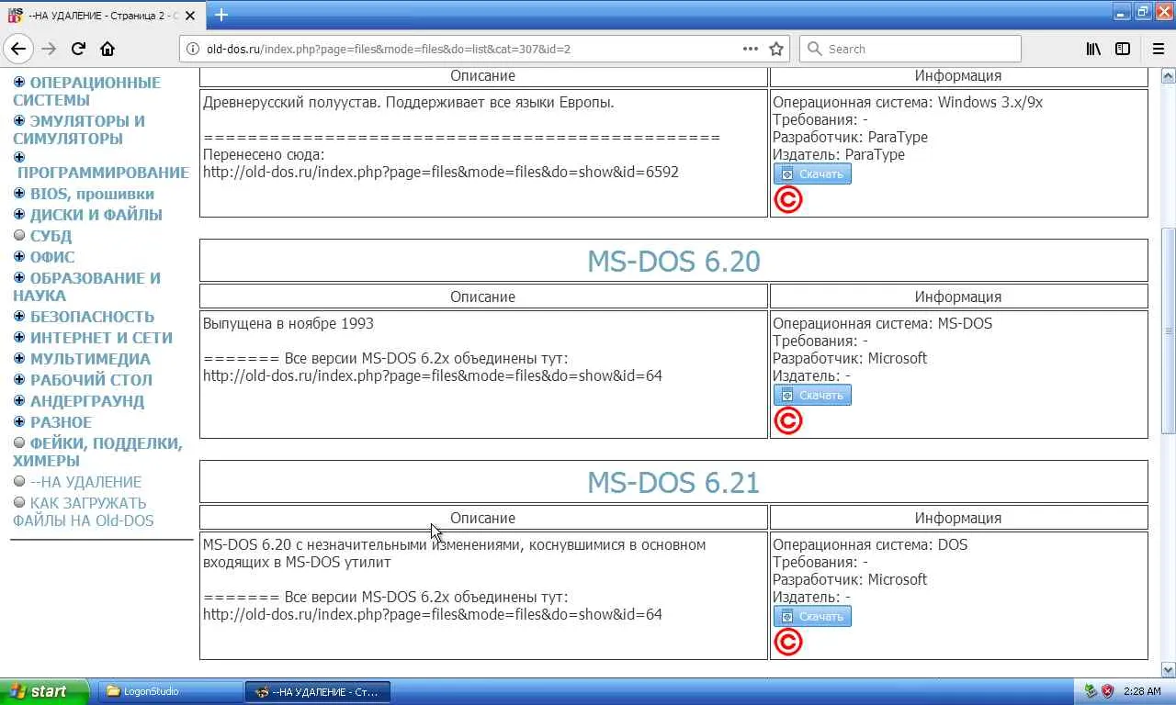Open the СУБД category link
Screen dimensions: 1176x705
pyautogui.click(x=51, y=236)
